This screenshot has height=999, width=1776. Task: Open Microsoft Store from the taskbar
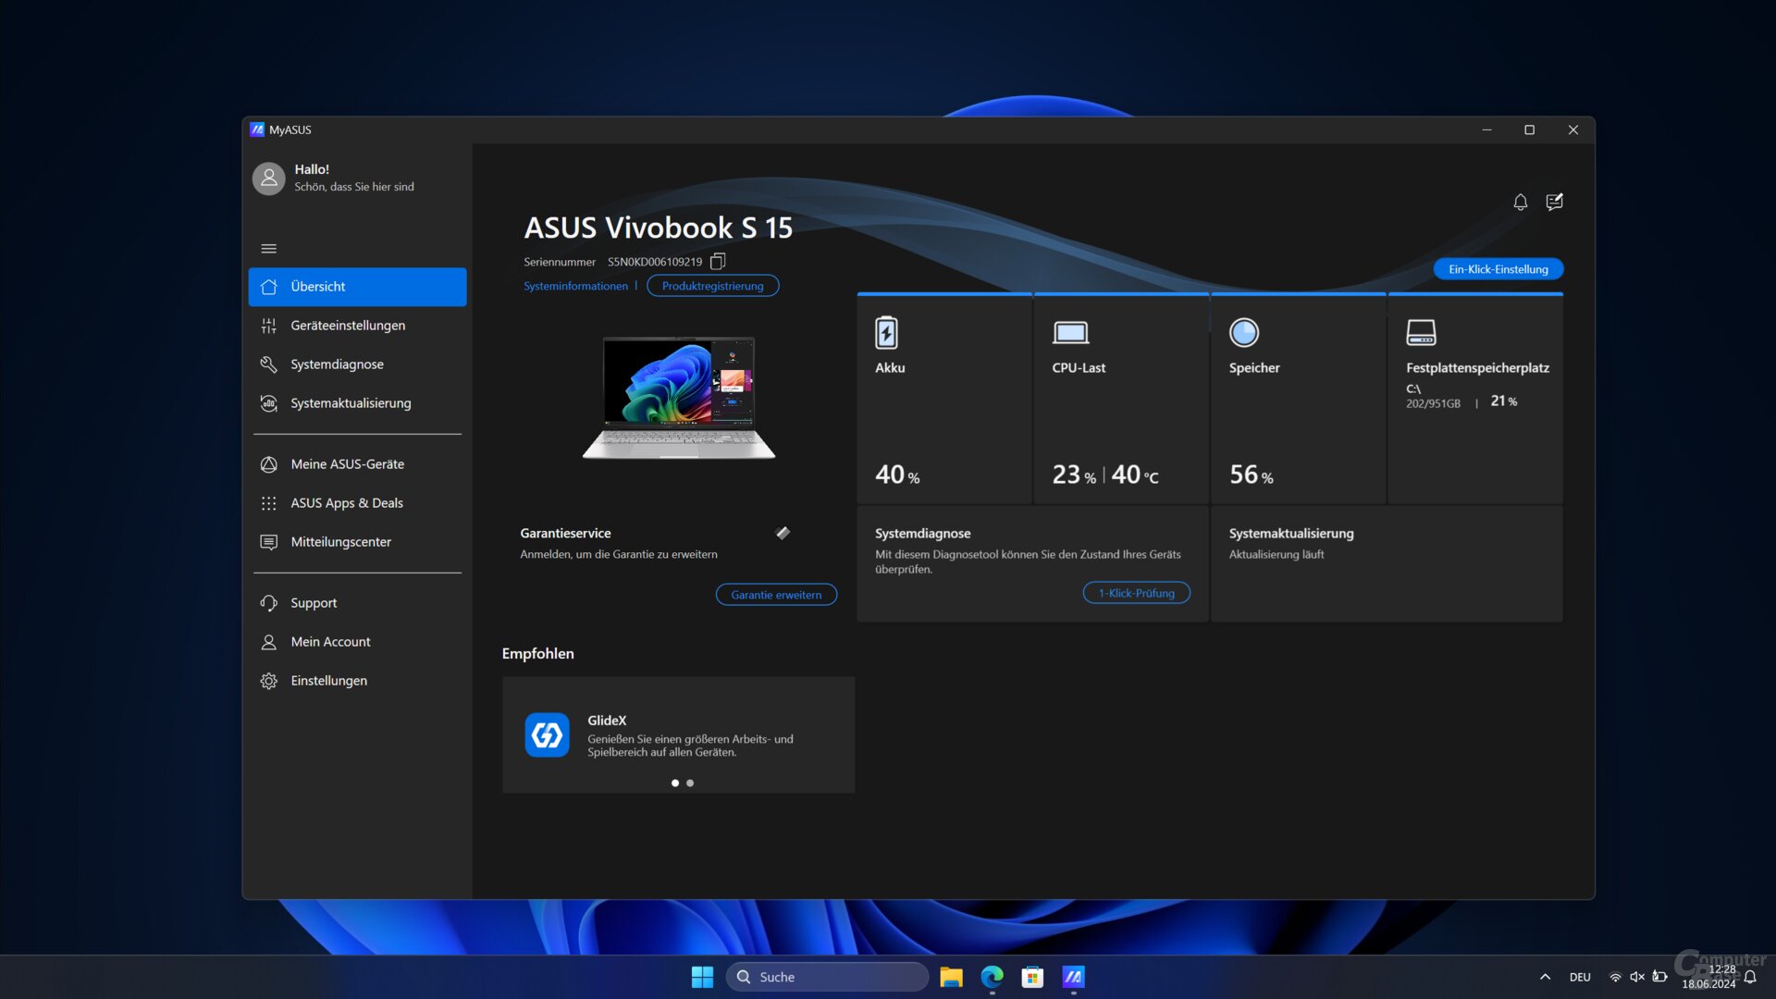click(1032, 977)
